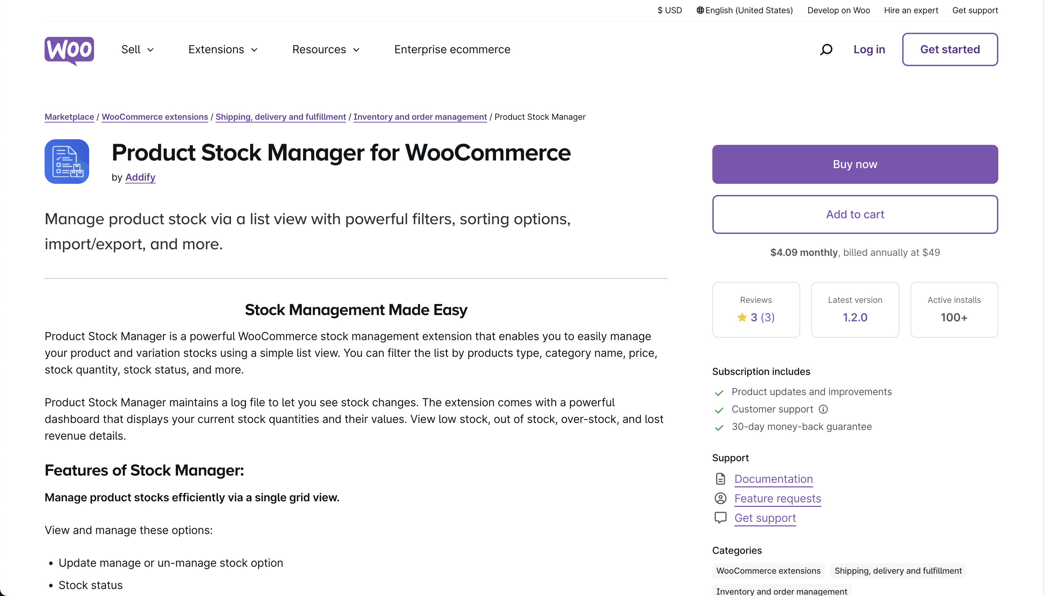The height and width of the screenshot is (596, 1045).
Task: Expand the Resources dropdown
Action: [326, 49]
